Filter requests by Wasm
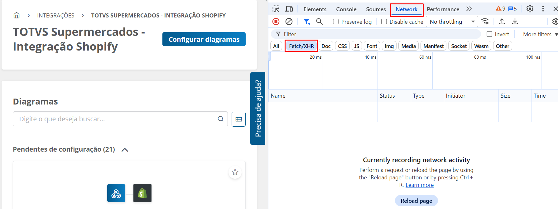Viewport: 558px width, 209px height. [x=481, y=46]
